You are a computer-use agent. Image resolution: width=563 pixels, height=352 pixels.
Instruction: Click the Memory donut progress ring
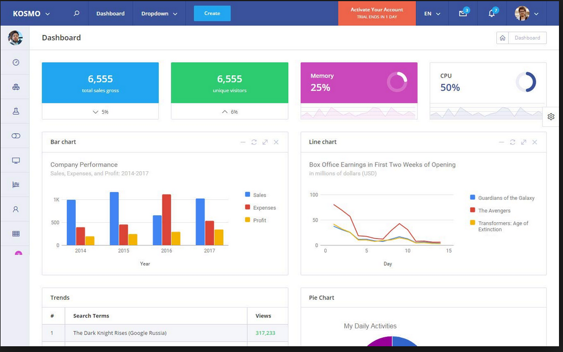(397, 82)
